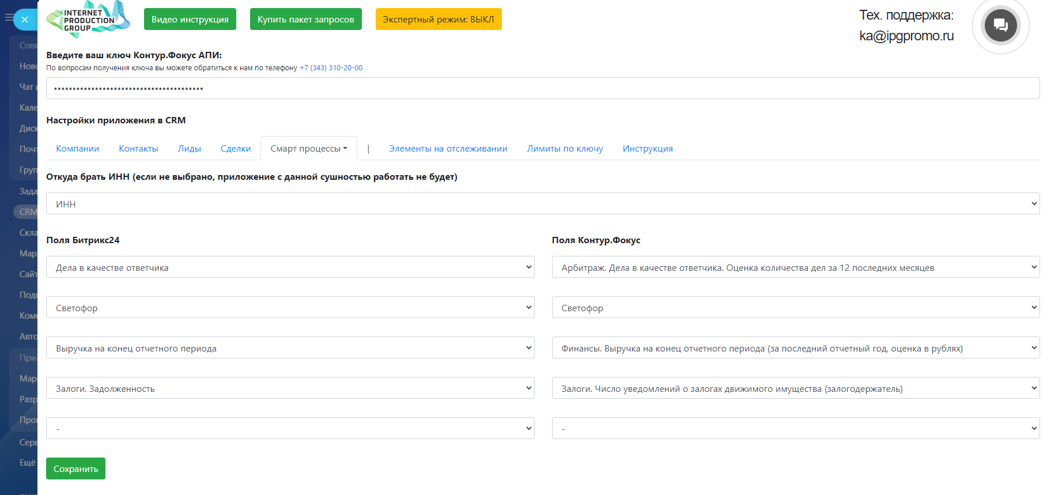Open the Видео инструкция button
1047x495 pixels.
(190, 19)
